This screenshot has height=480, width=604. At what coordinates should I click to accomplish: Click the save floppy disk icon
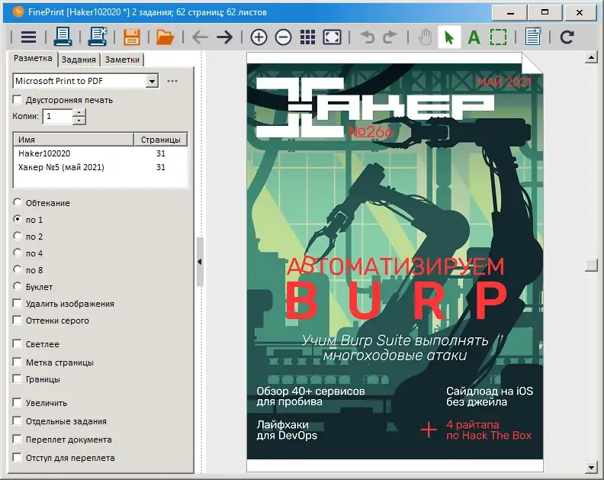(x=132, y=37)
